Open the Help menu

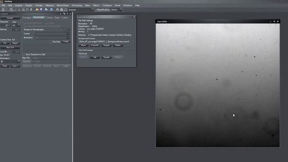137,5
